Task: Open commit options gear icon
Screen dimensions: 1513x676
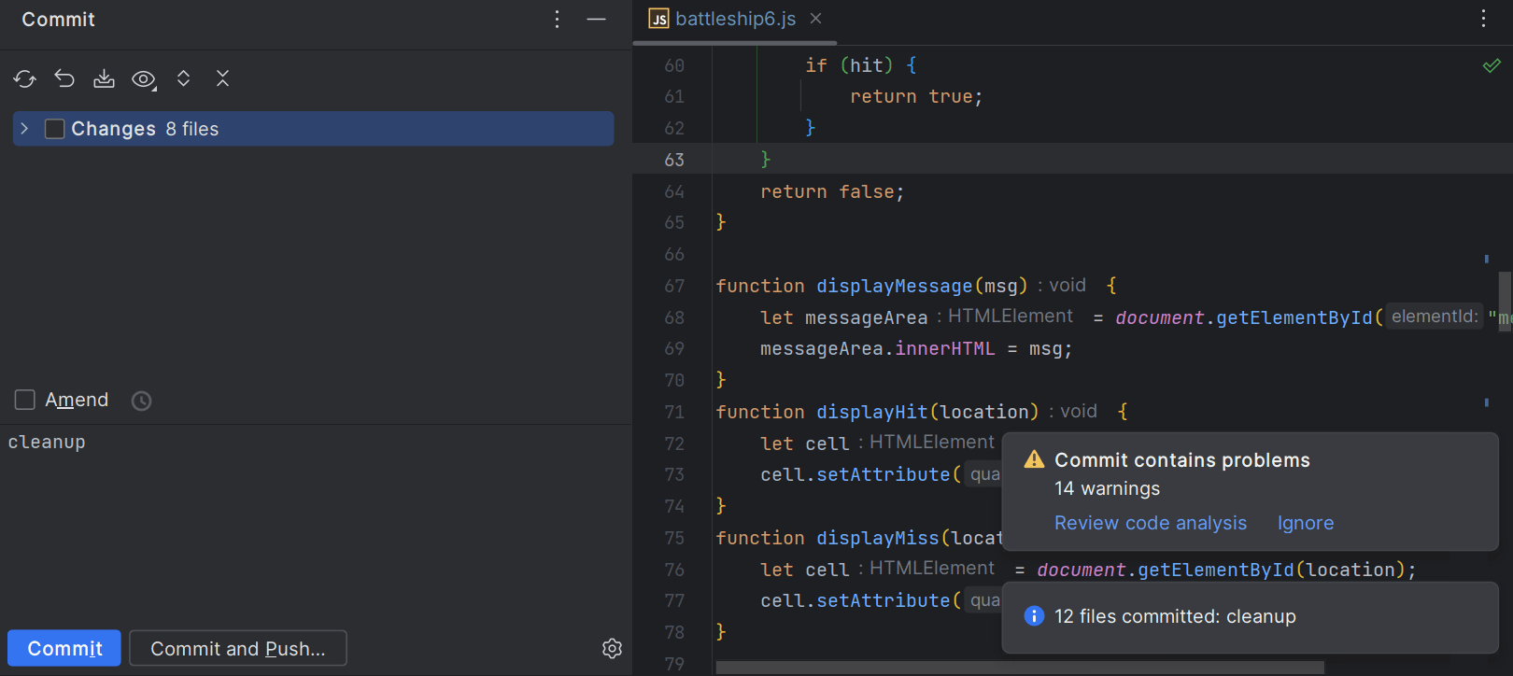Action: pos(612,649)
